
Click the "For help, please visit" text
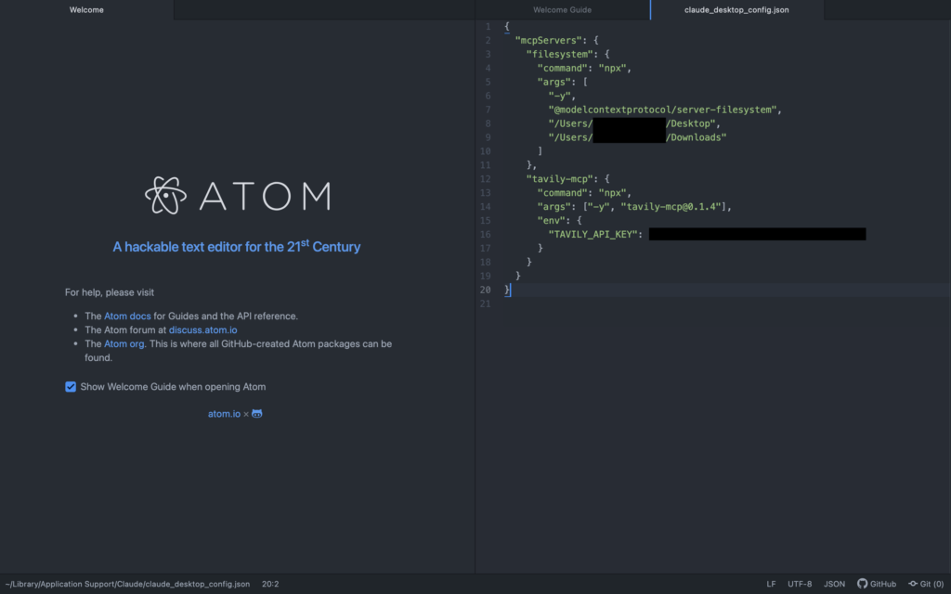(x=110, y=292)
